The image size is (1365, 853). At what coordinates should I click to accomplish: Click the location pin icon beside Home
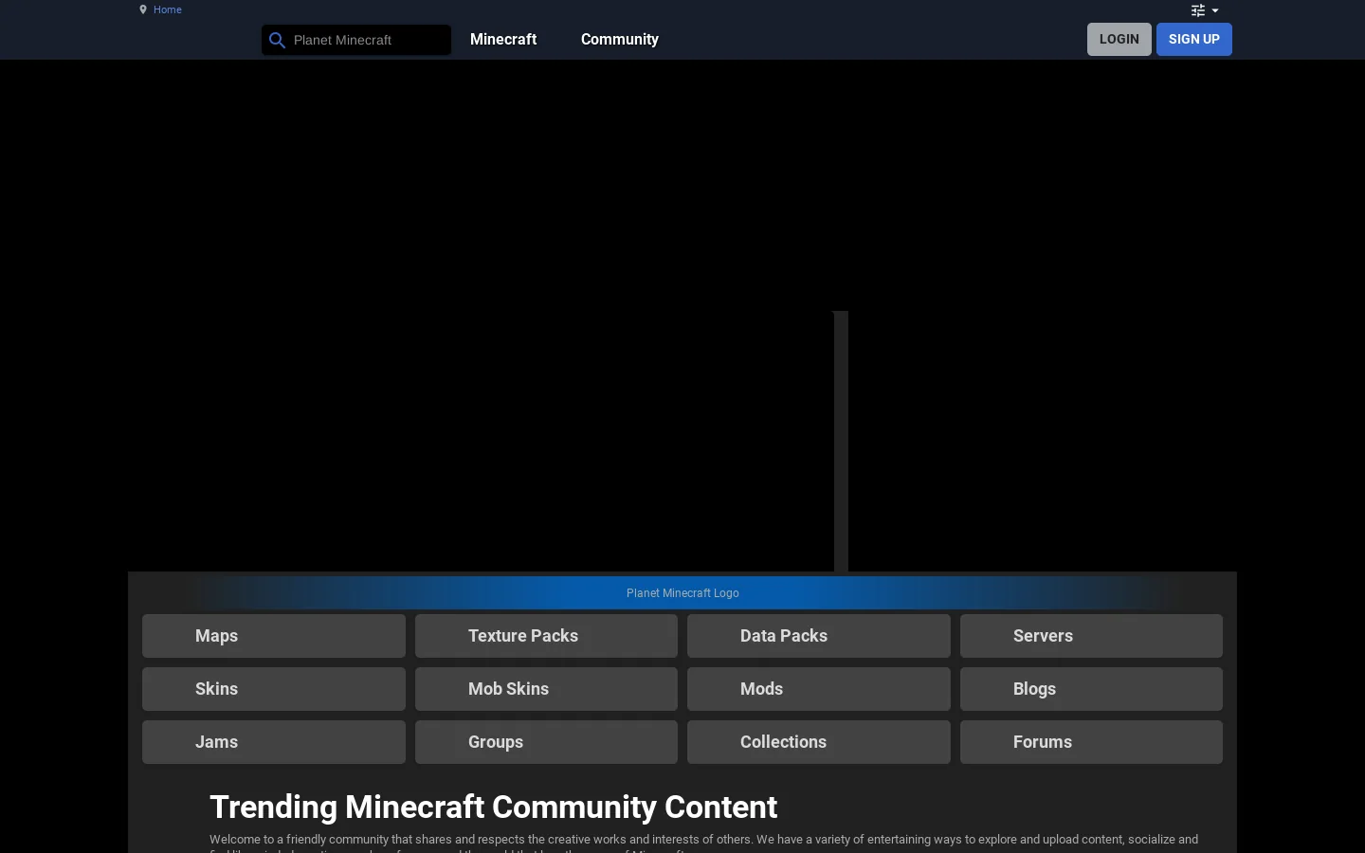pos(143,9)
